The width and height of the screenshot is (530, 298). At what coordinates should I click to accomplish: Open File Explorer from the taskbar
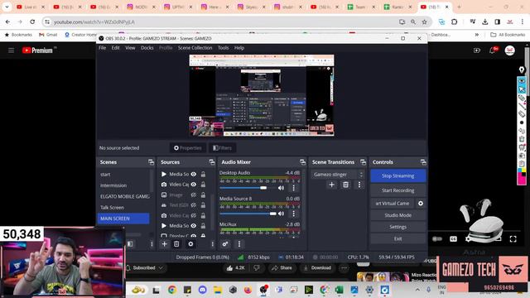point(217,290)
